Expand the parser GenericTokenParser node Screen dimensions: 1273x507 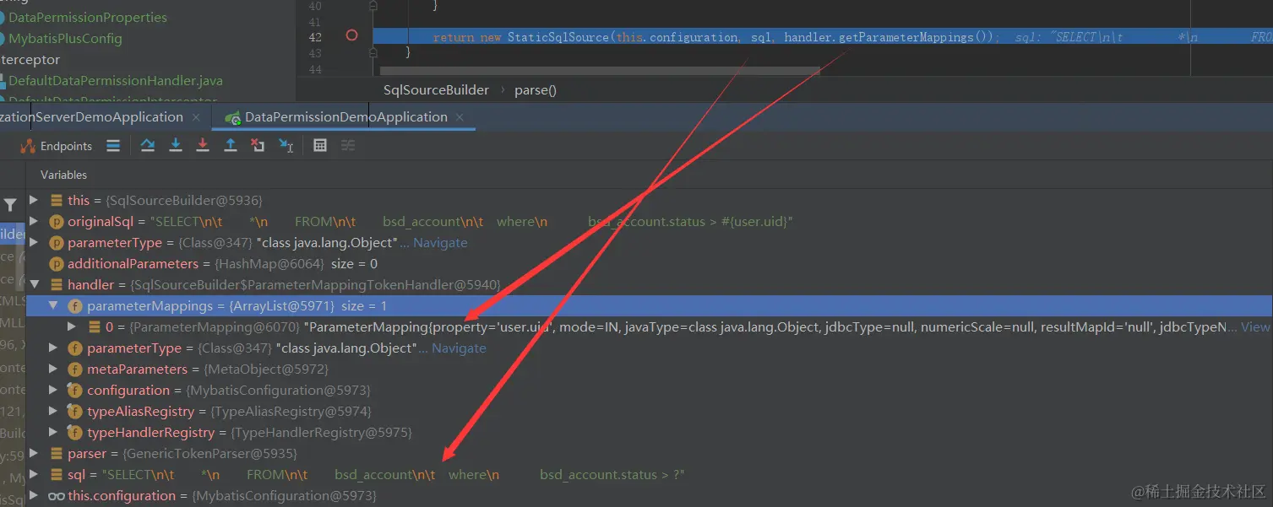coord(34,453)
